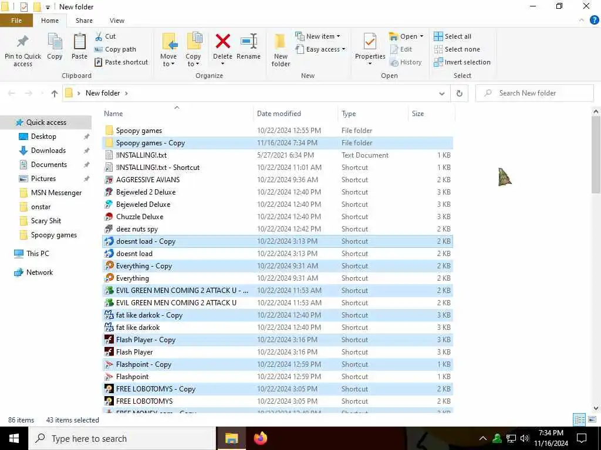Open the Windows Start menu
This screenshot has height=450, width=601.
[x=14, y=438]
